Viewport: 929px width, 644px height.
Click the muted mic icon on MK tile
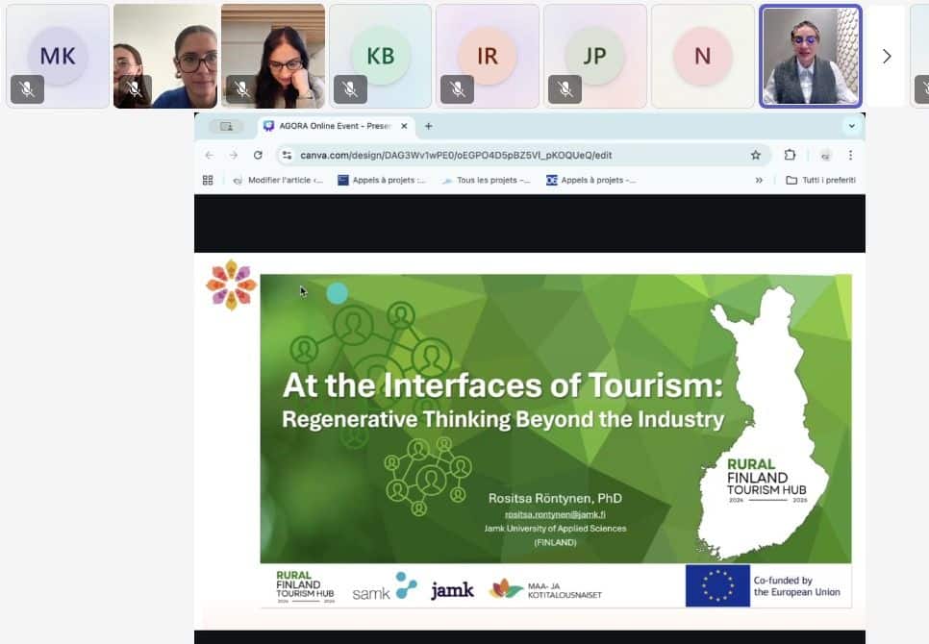pyautogui.click(x=27, y=89)
